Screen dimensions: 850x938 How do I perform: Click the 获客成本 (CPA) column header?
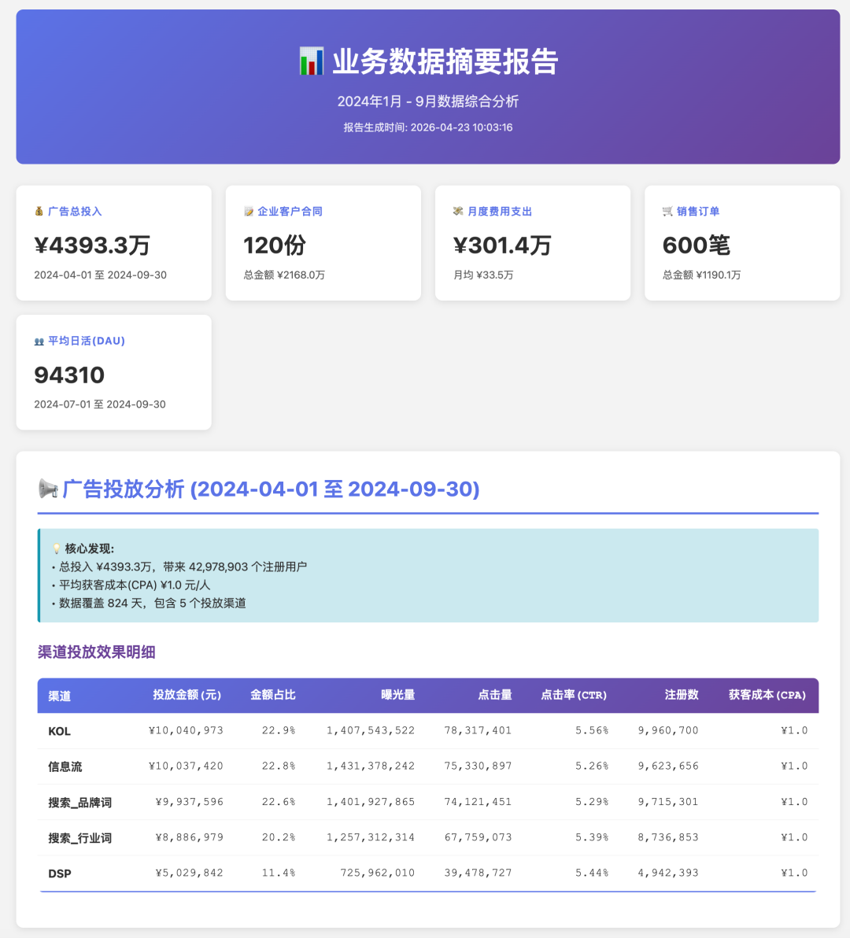coord(767,695)
